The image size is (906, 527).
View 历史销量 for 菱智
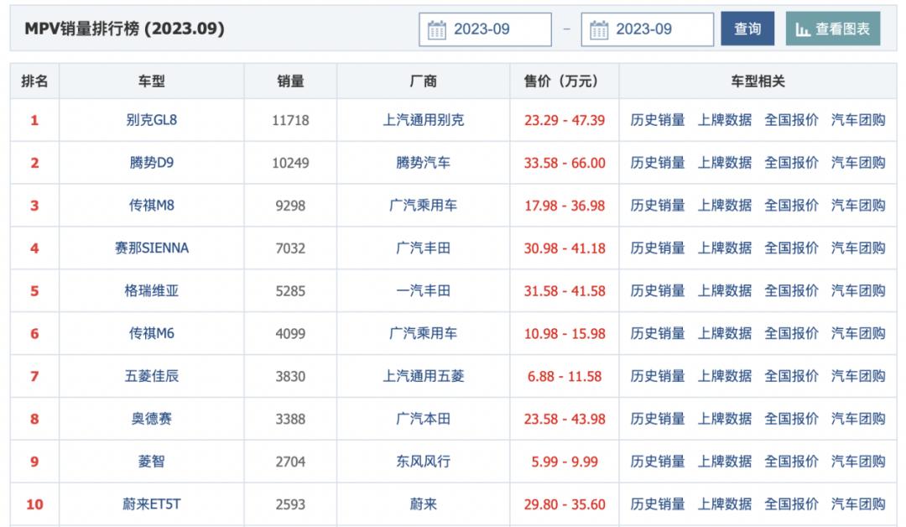tap(658, 462)
